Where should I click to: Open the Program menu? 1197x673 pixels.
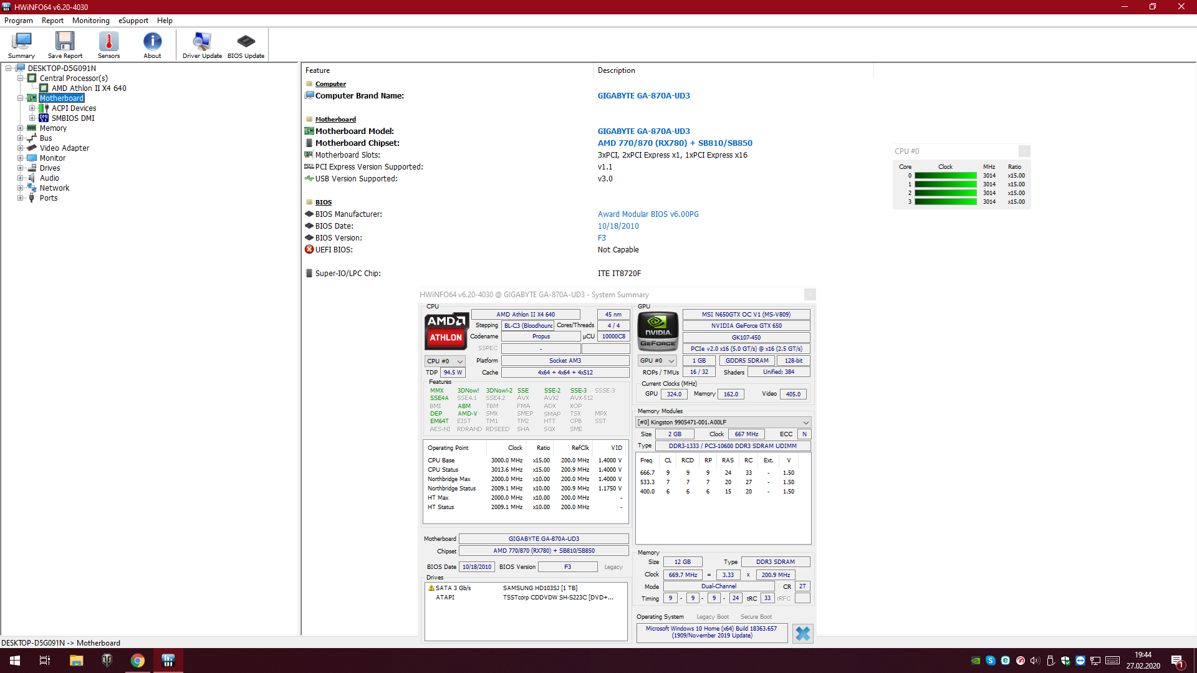tap(19, 21)
